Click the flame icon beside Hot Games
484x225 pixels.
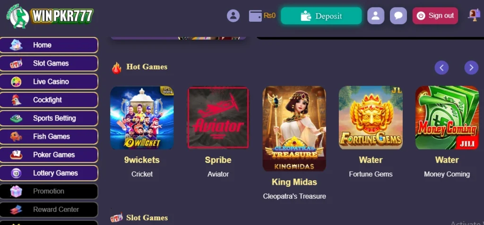tap(116, 68)
